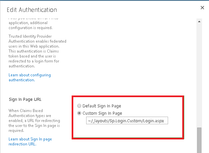Image resolution: width=209 pixels, height=153 pixels.
Task: Click the 'Custom Sign In Page' label text
Action: [x=102, y=113]
